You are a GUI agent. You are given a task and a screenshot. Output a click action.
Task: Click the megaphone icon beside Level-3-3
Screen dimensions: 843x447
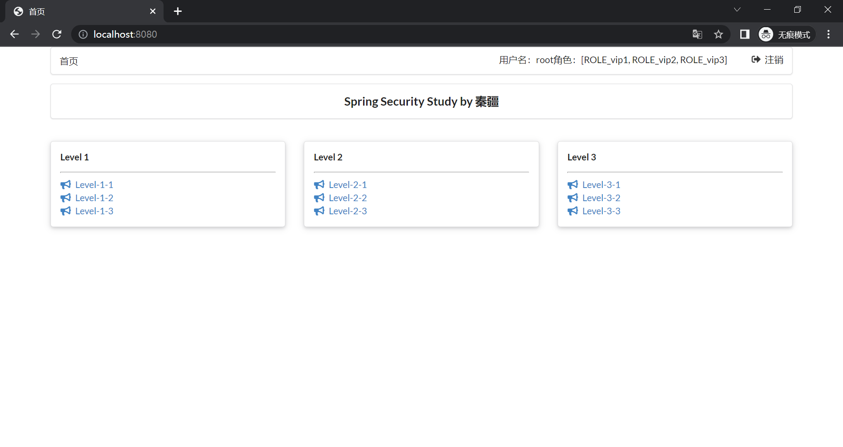coord(573,211)
